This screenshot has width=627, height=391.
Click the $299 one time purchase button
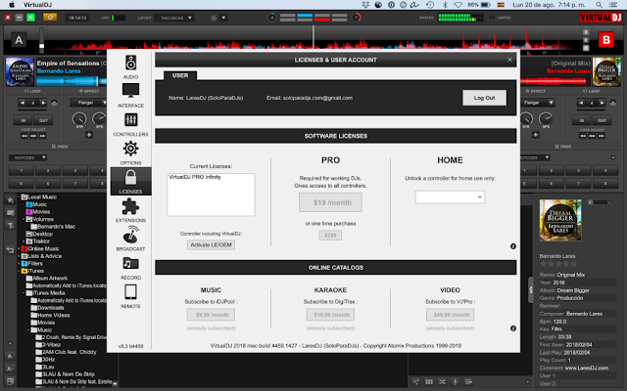330,236
